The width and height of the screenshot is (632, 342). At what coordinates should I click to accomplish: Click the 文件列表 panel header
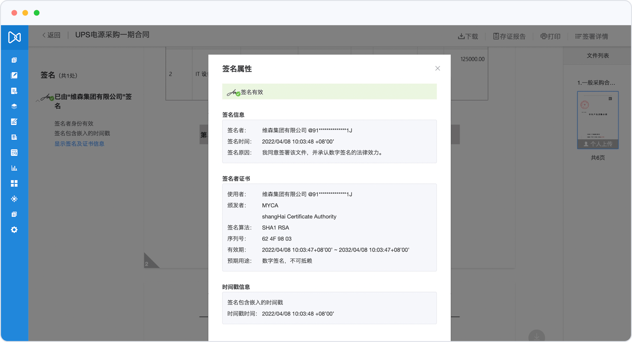(x=598, y=56)
